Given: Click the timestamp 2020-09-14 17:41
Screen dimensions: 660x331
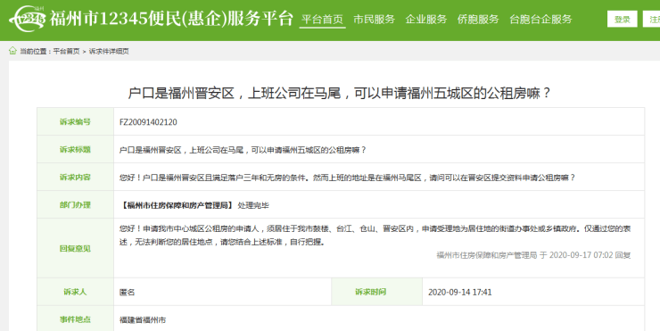Looking at the screenshot, I should point(459,293).
